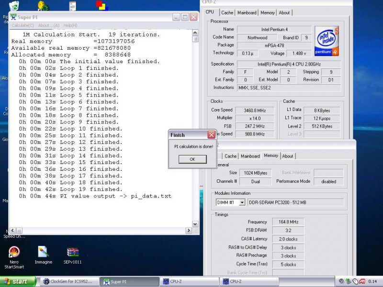Open About tab in lower CPU-Z window
Screen dimensions: 383x287
click(x=288, y=156)
